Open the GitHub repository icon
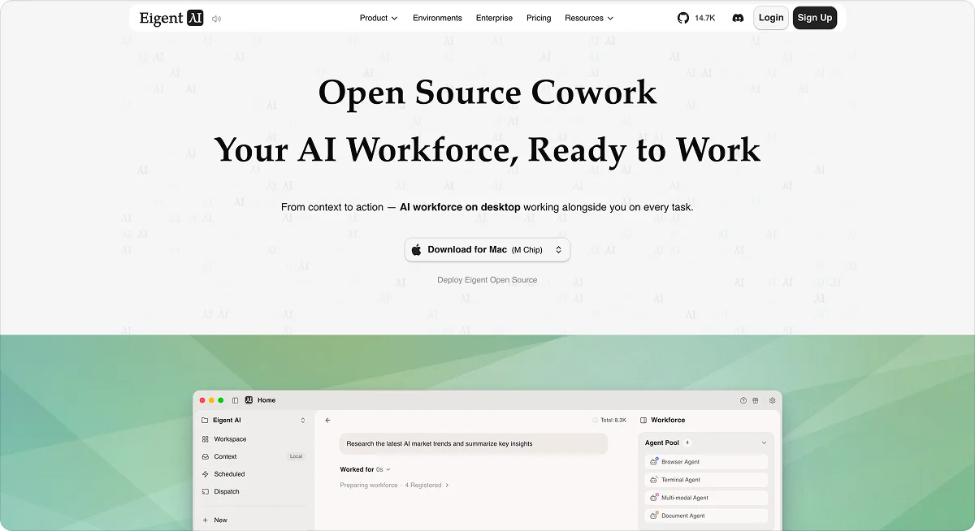 [683, 18]
